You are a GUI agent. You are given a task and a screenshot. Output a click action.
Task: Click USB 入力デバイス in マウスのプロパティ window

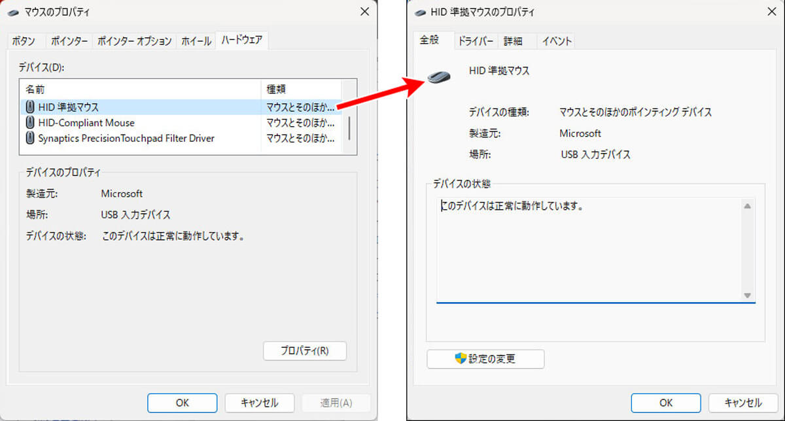point(136,214)
